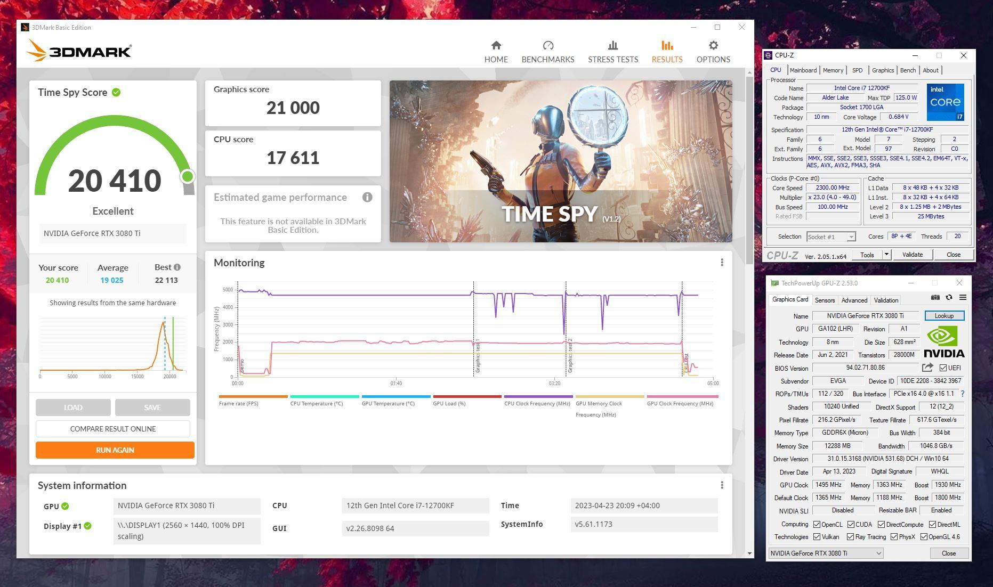Expand the CPU-Z Tools dropdown arrow
This screenshot has width=993, height=587.
(886, 255)
